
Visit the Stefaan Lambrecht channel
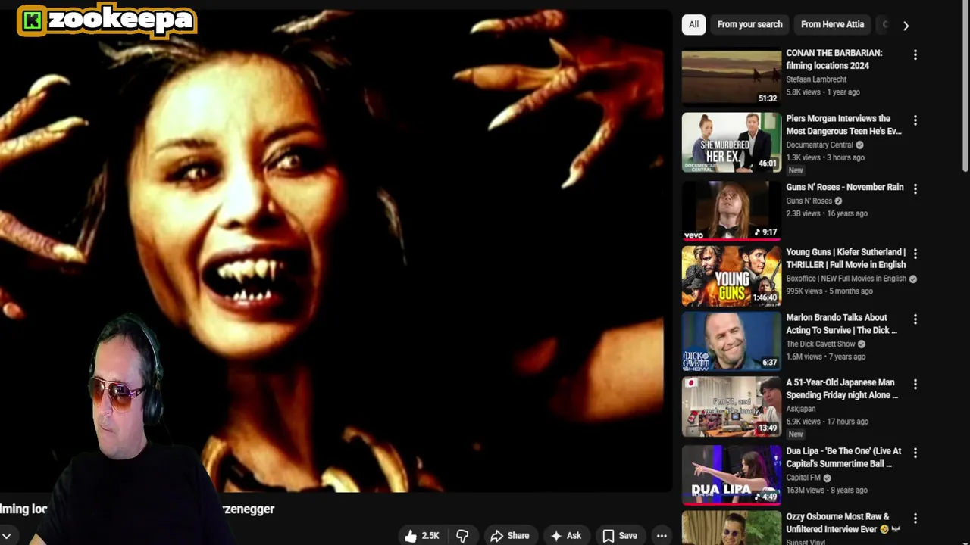[816, 79]
